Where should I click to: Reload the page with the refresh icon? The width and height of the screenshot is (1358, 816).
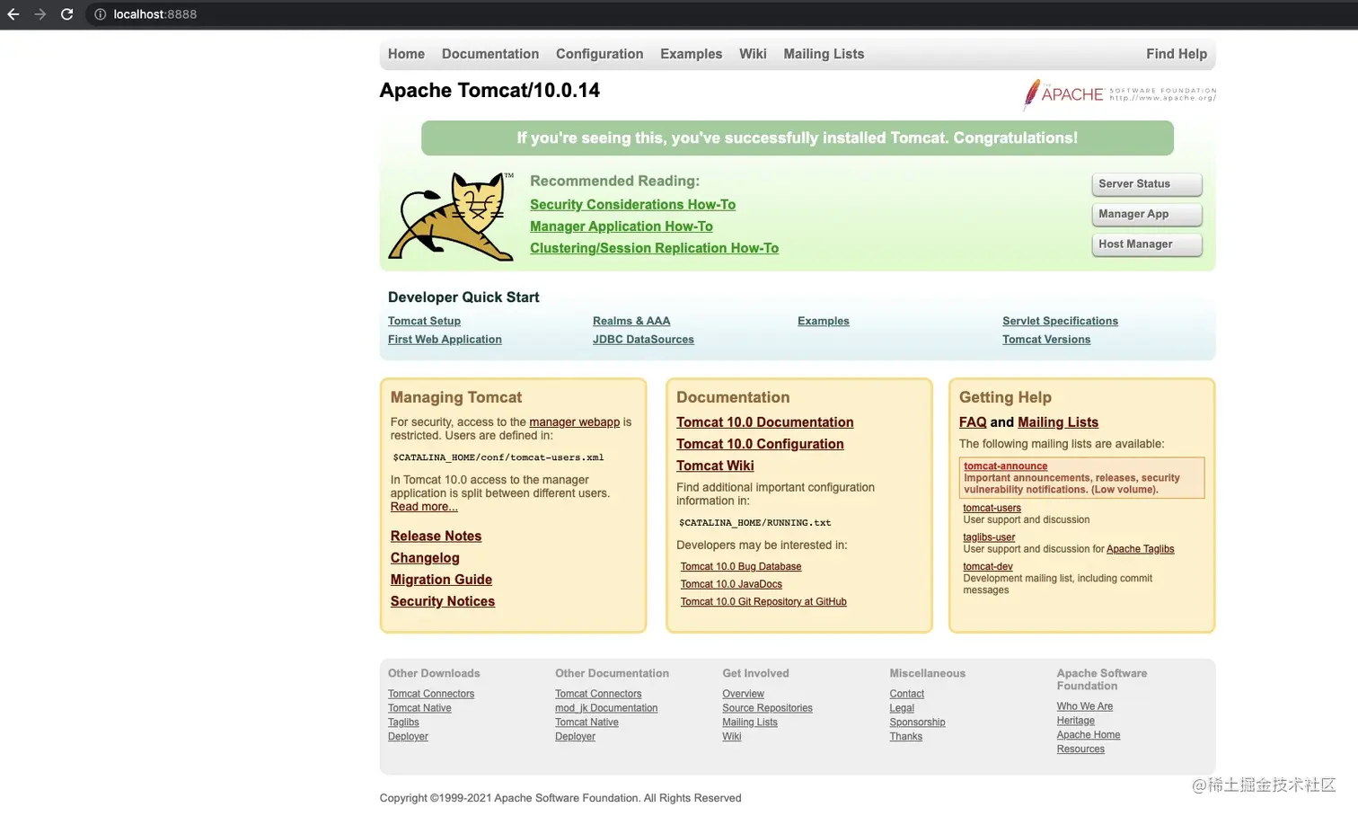[66, 14]
